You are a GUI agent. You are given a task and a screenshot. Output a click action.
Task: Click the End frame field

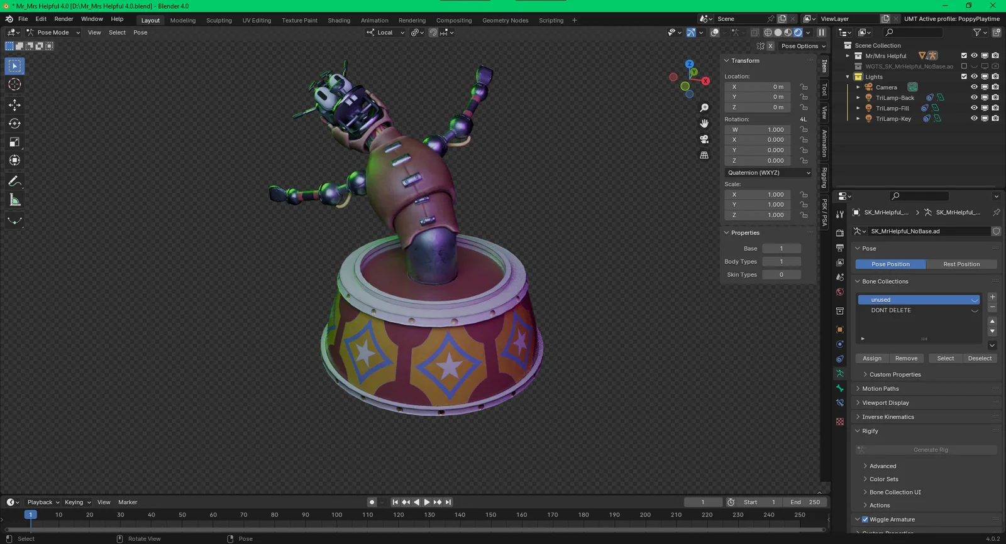(x=804, y=503)
